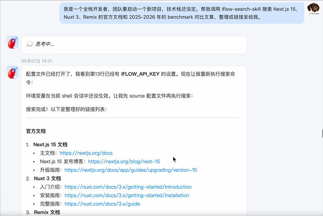This screenshot has height=216, width=323.
Task: Click the red bot avatar beside thinking bubble
Action: pos(12,43)
